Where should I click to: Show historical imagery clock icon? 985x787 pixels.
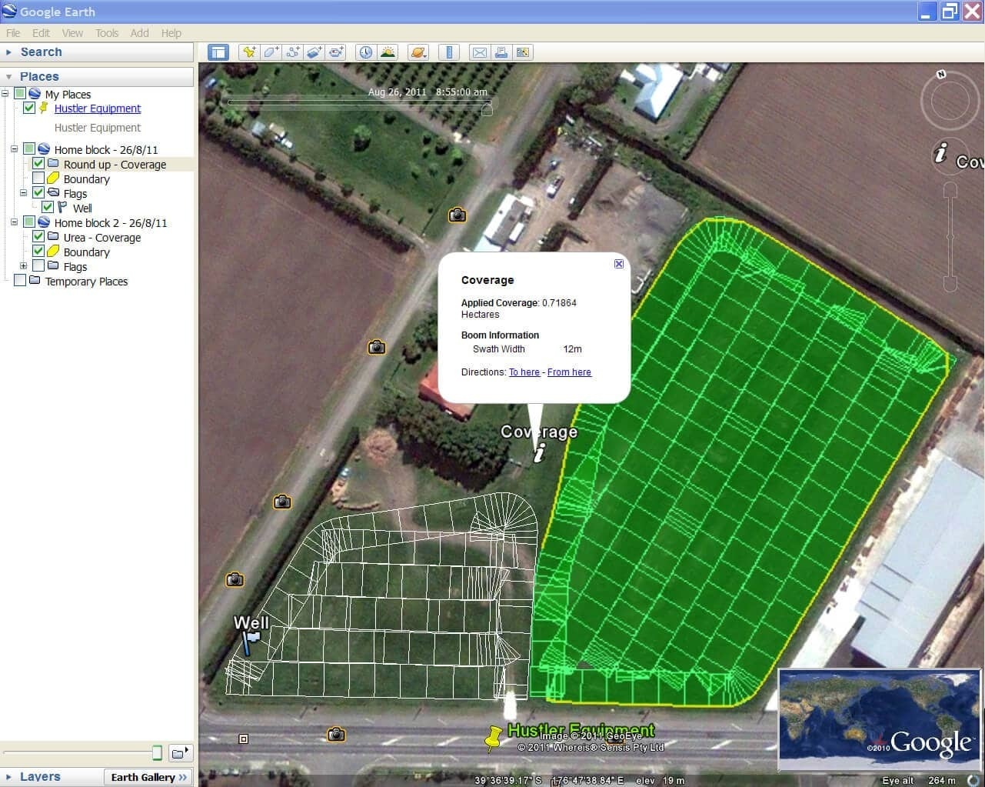tap(366, 52)
